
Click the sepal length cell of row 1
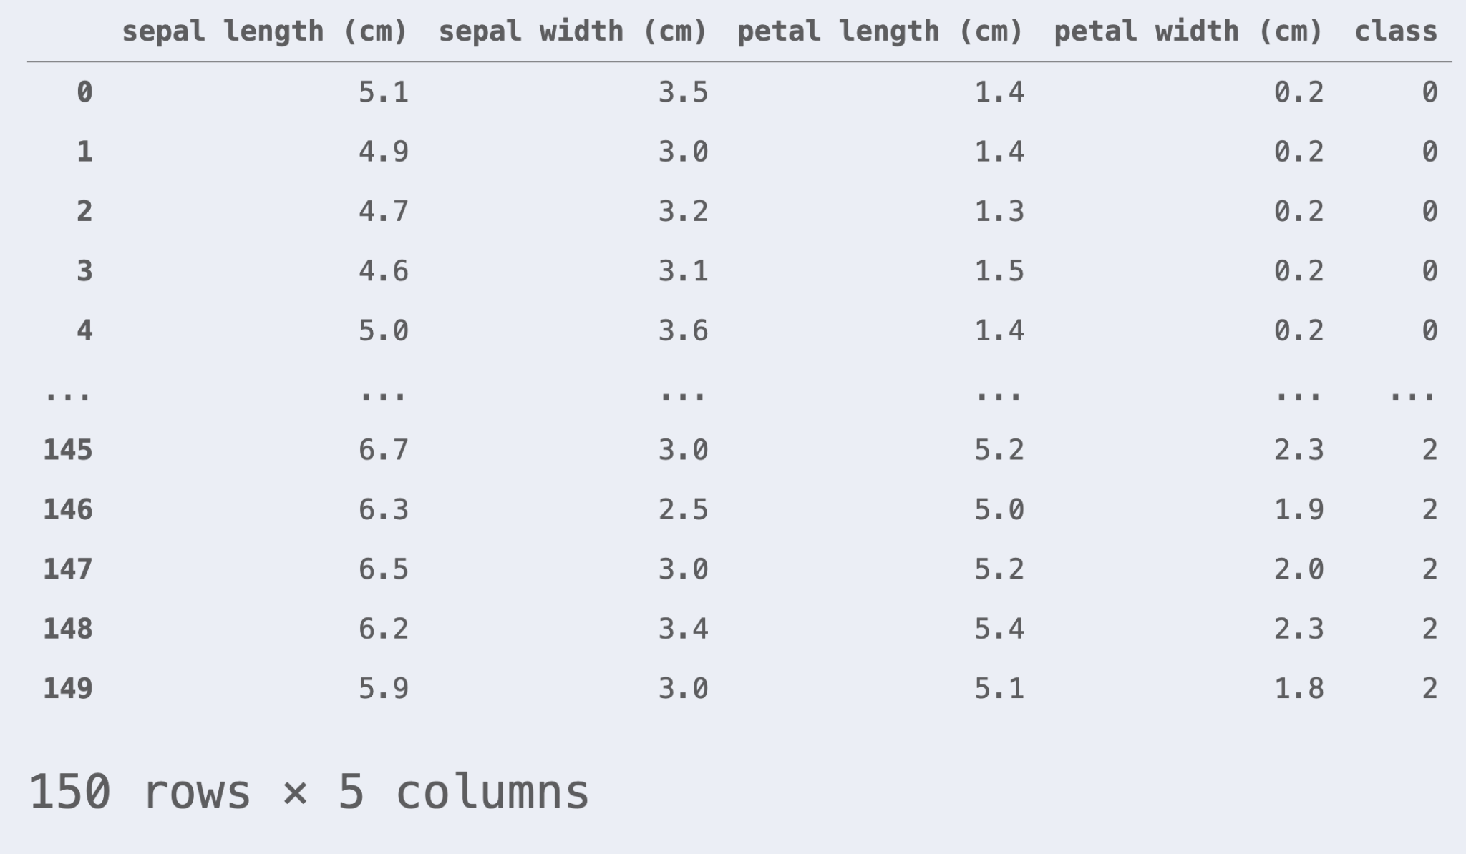(x=384, y=152)
